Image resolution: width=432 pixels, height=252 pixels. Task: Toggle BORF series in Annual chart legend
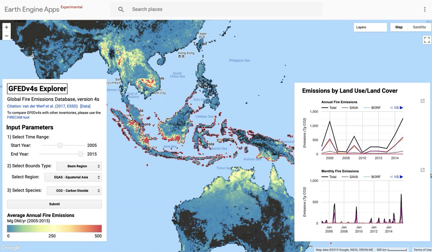[x=372, y=108]
